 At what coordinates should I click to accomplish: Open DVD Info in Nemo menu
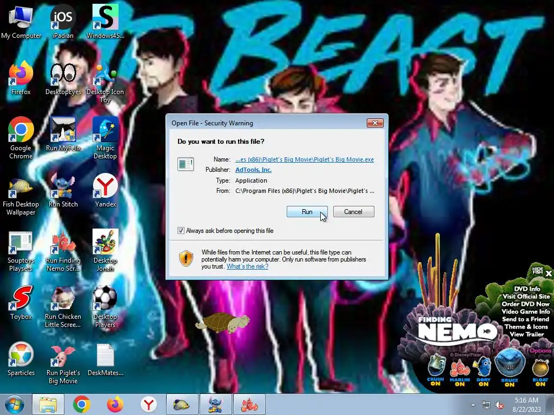click(527, 289)
